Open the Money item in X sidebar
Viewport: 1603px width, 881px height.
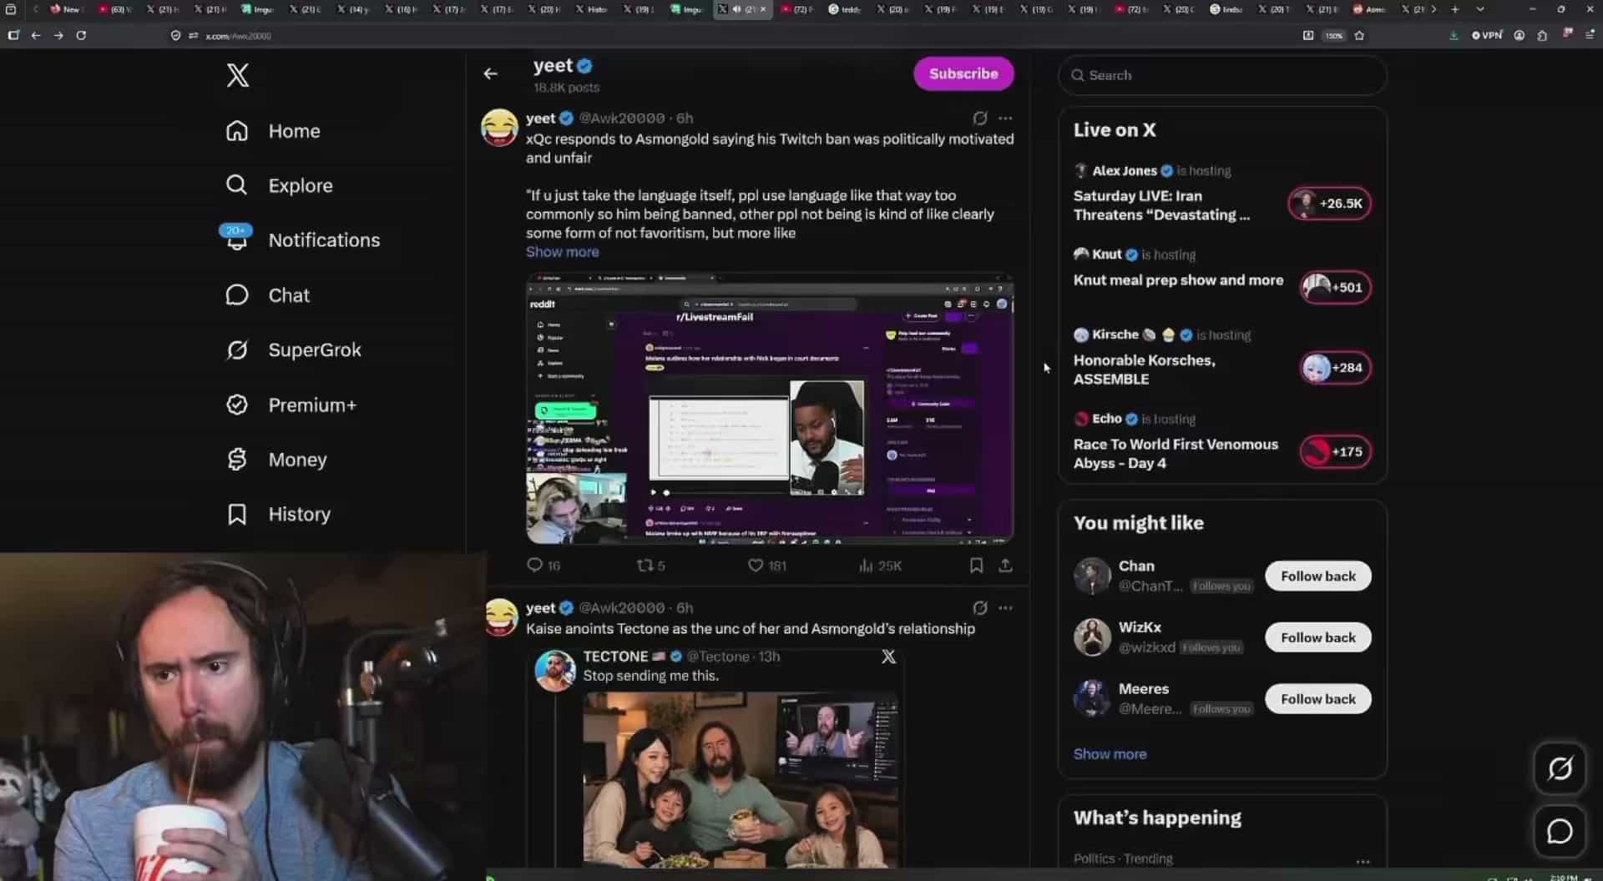(276, 460)
